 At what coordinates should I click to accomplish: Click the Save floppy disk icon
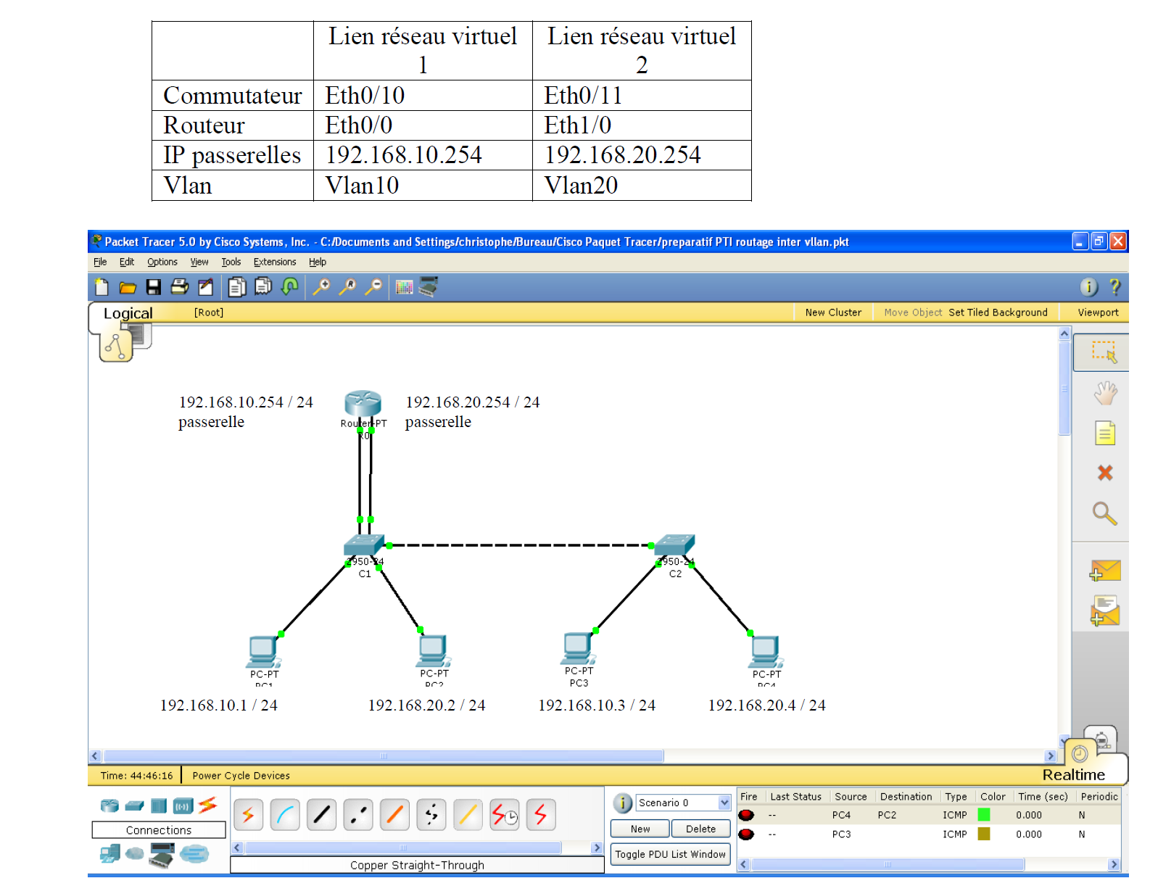153,287
